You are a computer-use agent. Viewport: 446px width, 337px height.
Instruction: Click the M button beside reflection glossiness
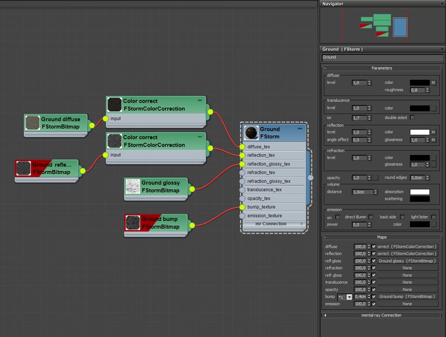tap(433, 140)
